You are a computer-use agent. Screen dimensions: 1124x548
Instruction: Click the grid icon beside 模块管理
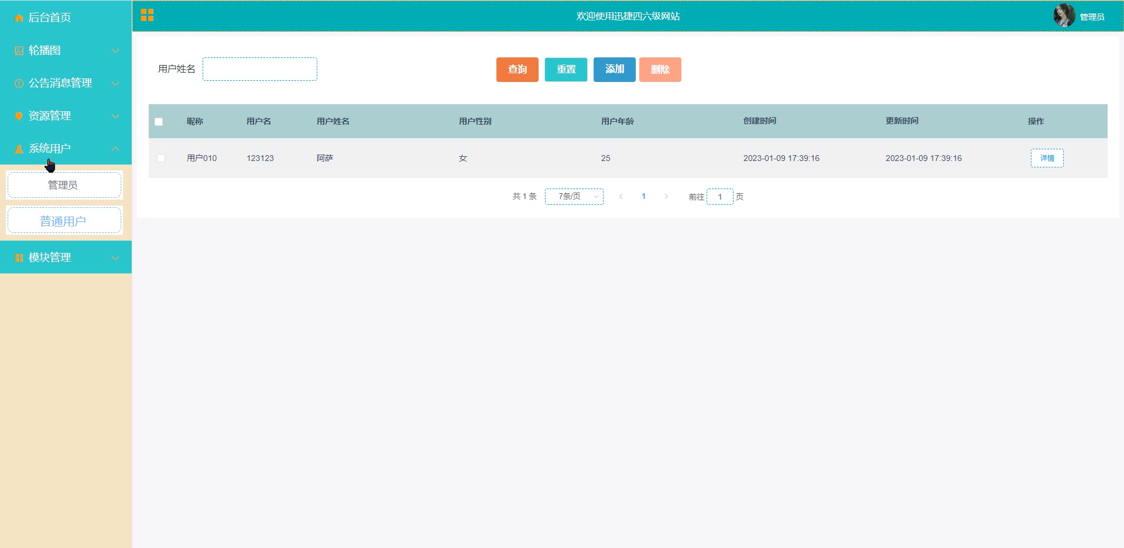point(19,258)
